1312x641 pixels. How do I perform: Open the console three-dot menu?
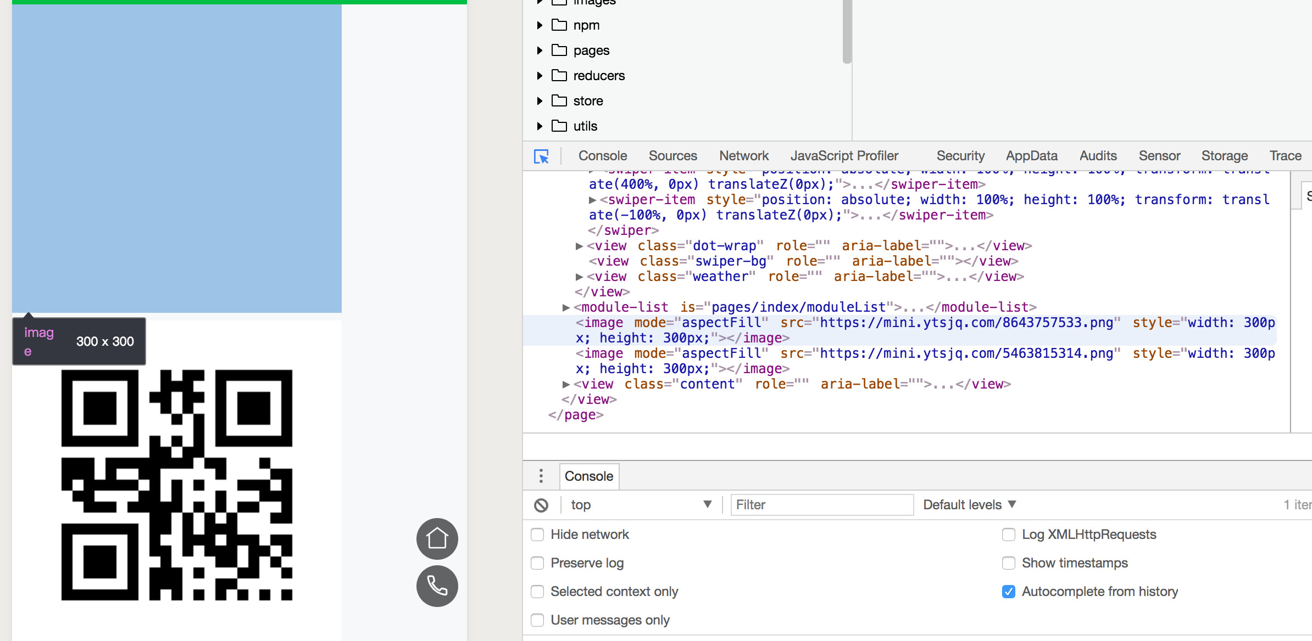pyautogui.click(x=541, y=476)
